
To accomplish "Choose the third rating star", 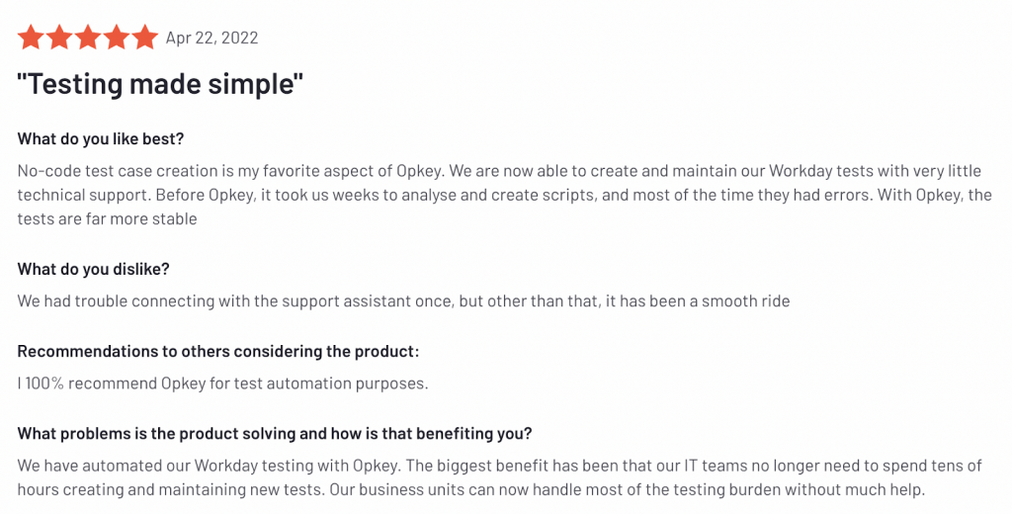I will tap(88, 38).
